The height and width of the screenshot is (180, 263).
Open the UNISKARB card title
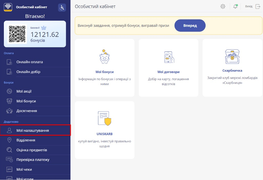click(105, 134)
